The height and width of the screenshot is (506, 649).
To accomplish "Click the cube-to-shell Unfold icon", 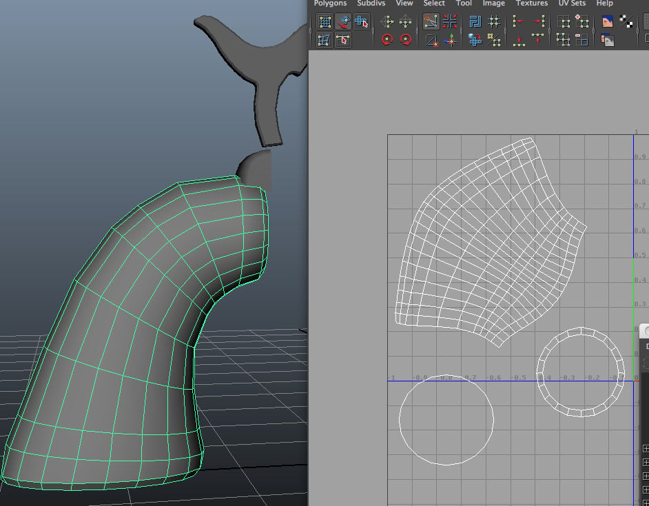I will [475, 40].
